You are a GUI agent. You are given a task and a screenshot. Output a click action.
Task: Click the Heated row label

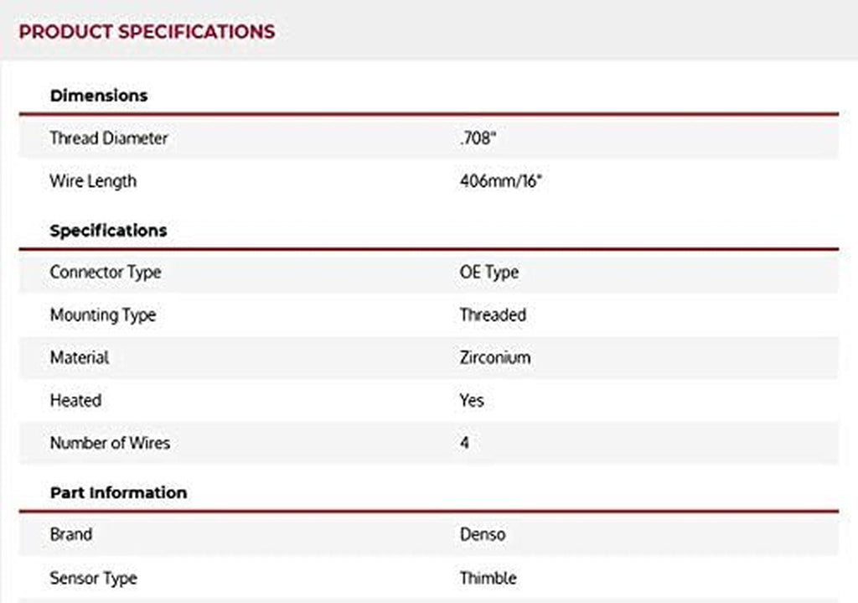75,401
